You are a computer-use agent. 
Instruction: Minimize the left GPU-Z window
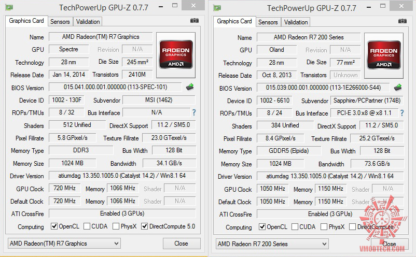(x=161, y=7)
